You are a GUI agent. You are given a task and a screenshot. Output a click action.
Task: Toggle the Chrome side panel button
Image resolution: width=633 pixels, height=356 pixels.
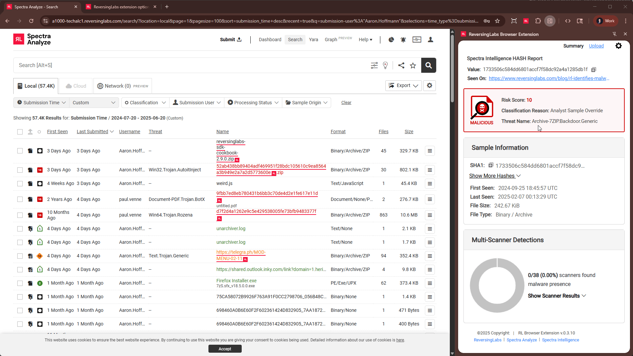[x=550, y=21]
